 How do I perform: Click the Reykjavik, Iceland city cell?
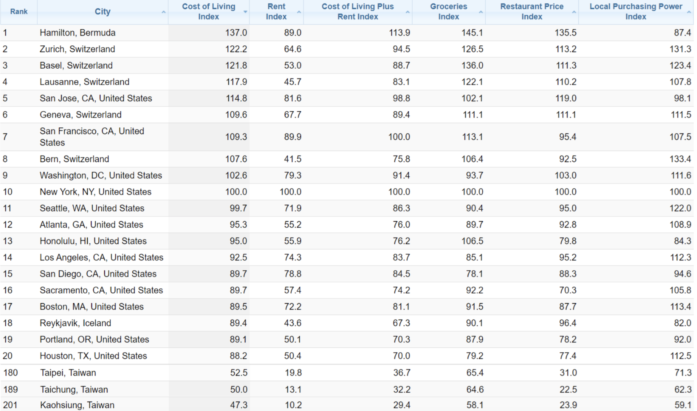(75, 323)
